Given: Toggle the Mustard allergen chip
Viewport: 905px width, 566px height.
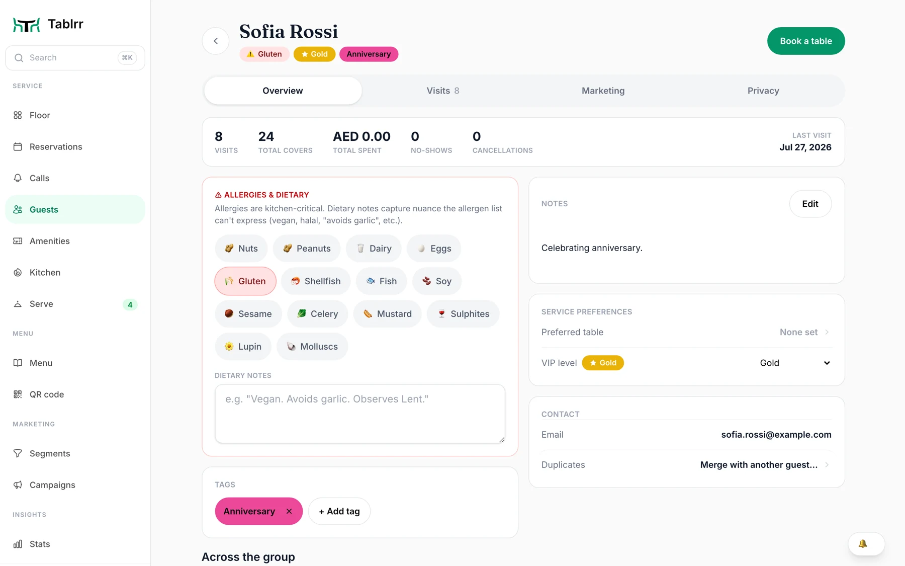Looking at the screenshot, I should (387, 314).
